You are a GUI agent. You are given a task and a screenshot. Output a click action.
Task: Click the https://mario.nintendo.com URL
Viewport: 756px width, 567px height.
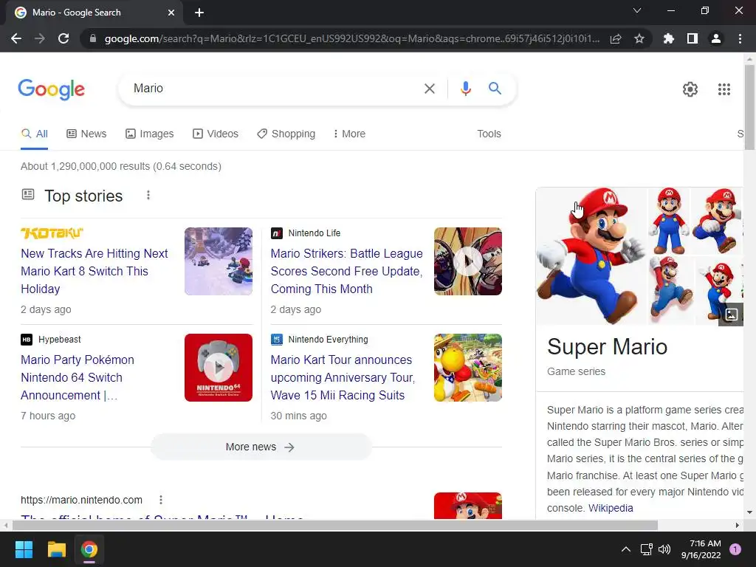81,500
